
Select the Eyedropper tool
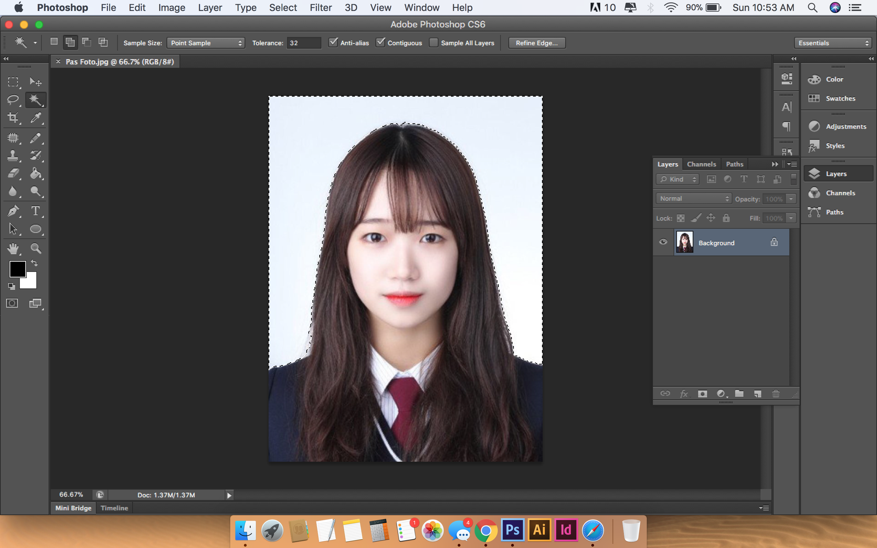pos(36,117)
